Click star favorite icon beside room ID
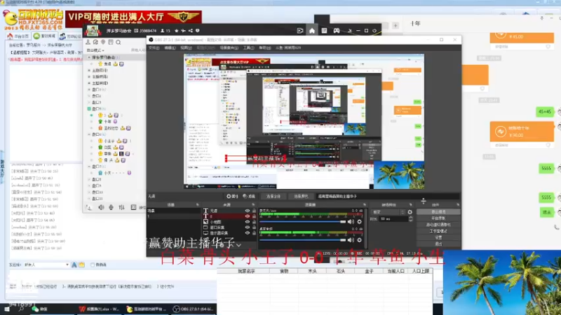This screenshot has height=315, width=561. click(x=177, y=31)
